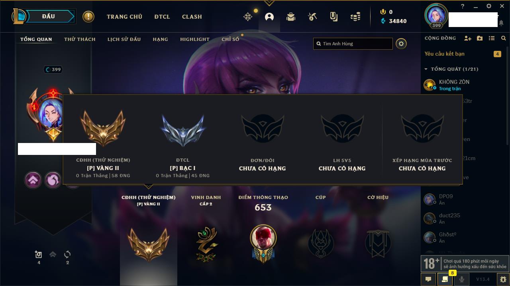Click the Tìm Anh Hùng search field

pos(353,44)
